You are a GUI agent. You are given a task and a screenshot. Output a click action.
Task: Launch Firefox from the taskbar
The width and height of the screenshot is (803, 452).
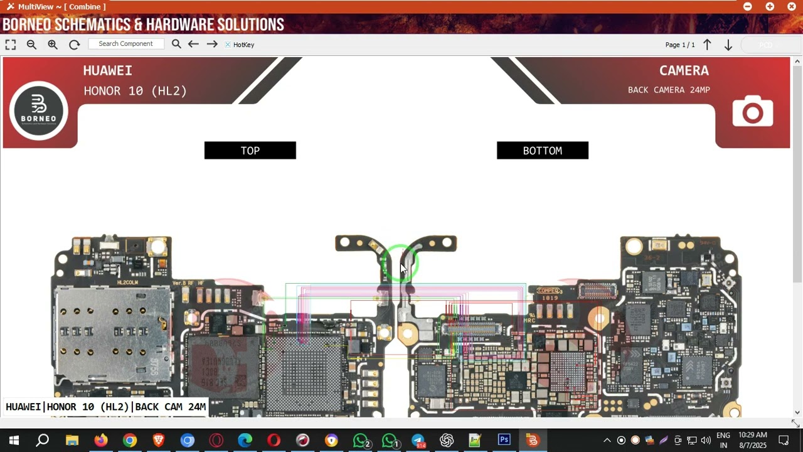tap(100, 440)
